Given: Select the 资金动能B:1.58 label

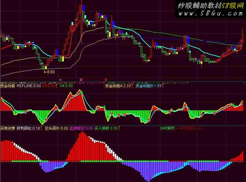Looking at the screenshot, I should [x=148, y=86].
